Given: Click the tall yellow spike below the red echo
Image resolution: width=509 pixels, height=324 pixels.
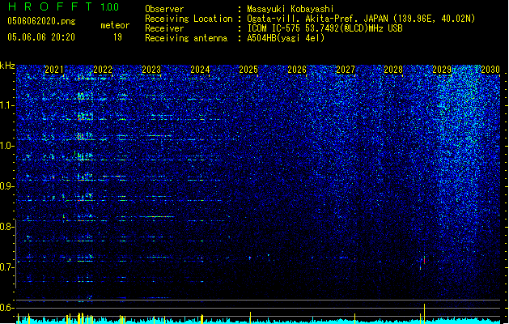Looking at the screenshot, I should click(x=424, y=313).
